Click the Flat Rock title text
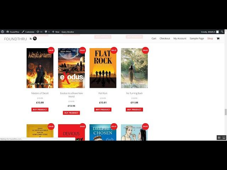Screen dimensions: 227x170 click(x=103, y=93)
